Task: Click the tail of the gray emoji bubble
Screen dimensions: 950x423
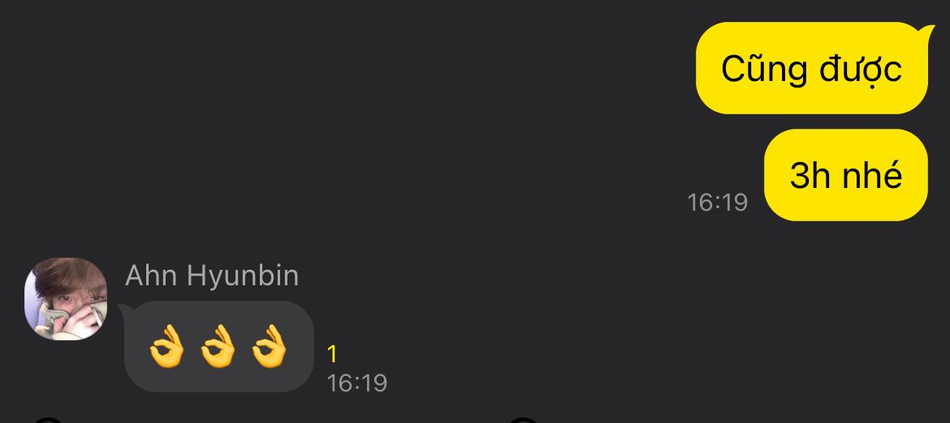Action: [123, 310]
